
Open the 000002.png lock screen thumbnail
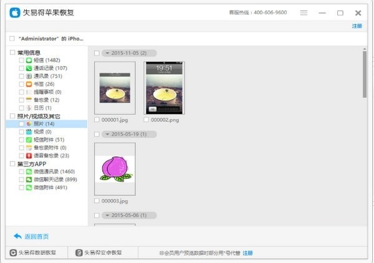164,87
